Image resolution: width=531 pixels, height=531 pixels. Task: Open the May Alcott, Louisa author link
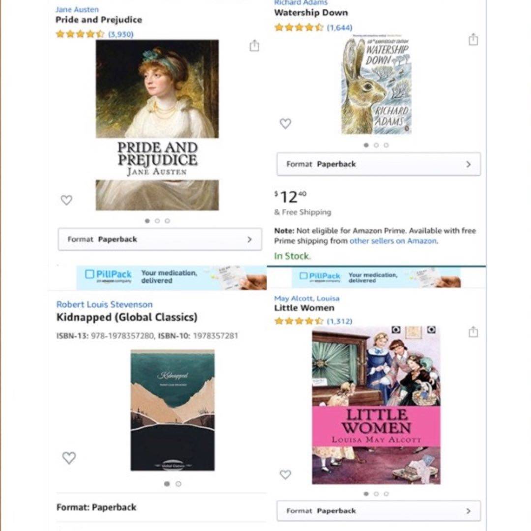[307, 298]
